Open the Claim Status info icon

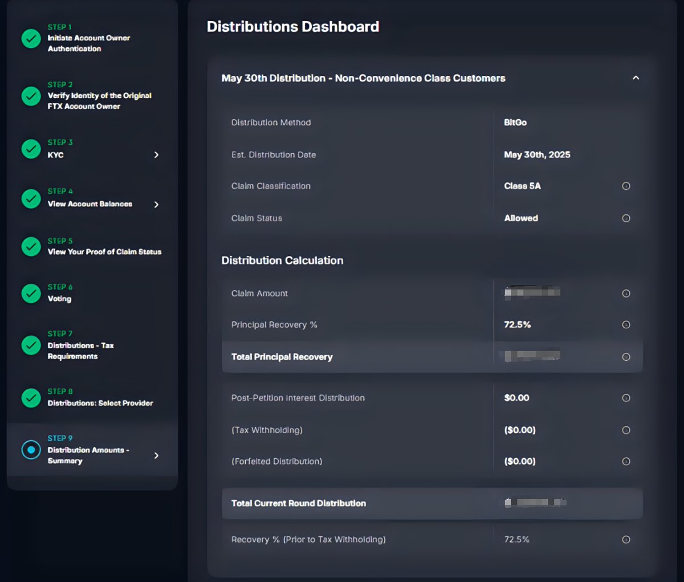(x=626, y=218)
